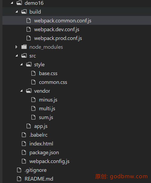
Task: Open README.md file
Action: coord(39,179)
